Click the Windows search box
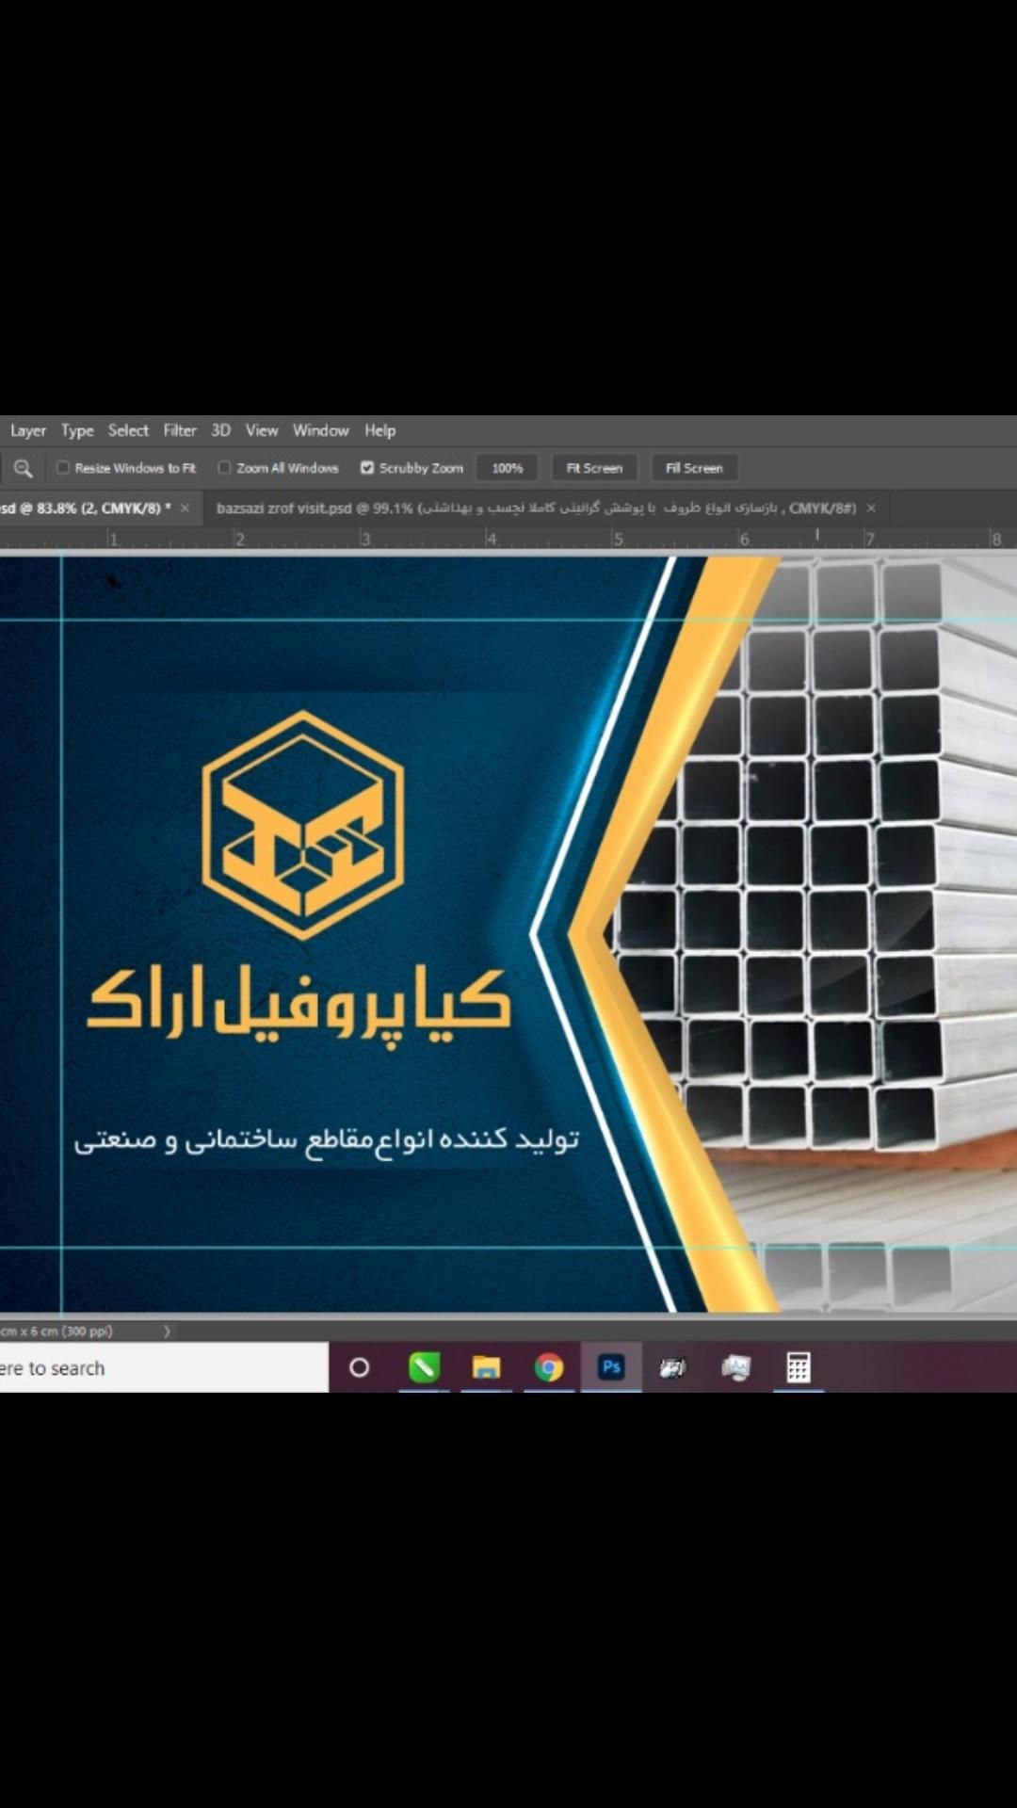Viewport: 1017px width, 1808px height. [160, 1367]
